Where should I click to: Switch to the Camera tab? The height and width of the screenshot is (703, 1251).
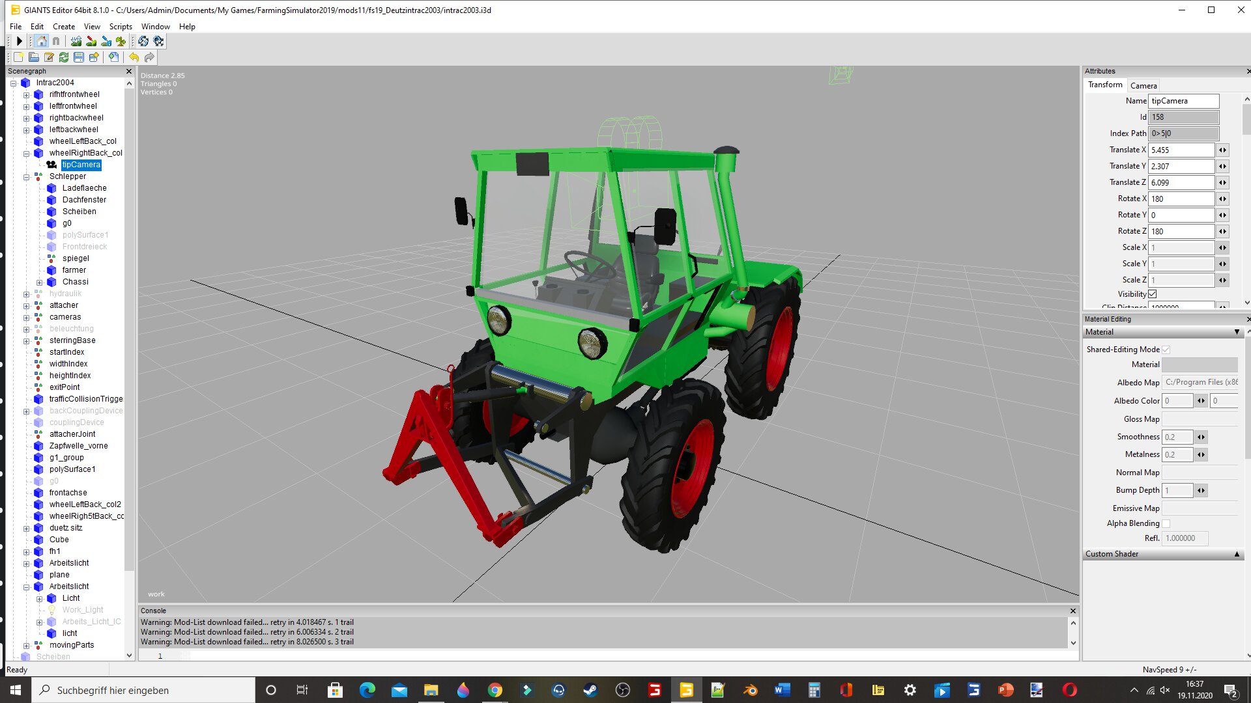click(x=1143, y=85)
